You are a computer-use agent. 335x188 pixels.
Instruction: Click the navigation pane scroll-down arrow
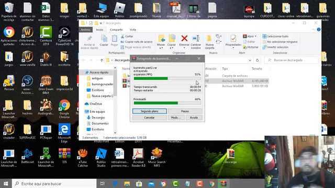click(x=115, y=133)
